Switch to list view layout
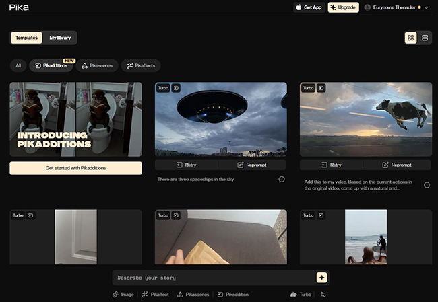Image resolution: width=438 pixels, height=302 pixels. tap(425, 38)
